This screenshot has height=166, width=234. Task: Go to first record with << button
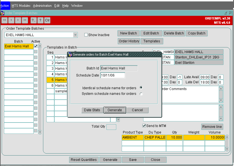pyautogui.click(x=5, y=20)
